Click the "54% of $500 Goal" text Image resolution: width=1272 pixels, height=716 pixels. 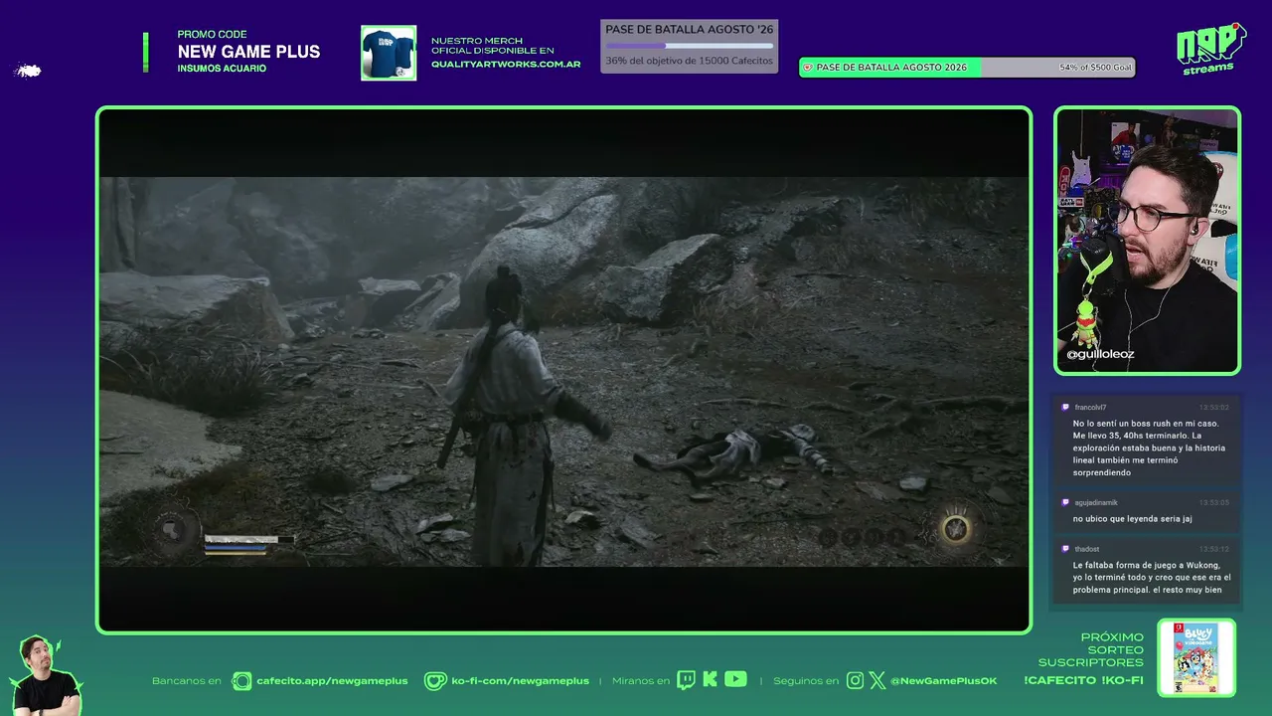pos(1095,68)
